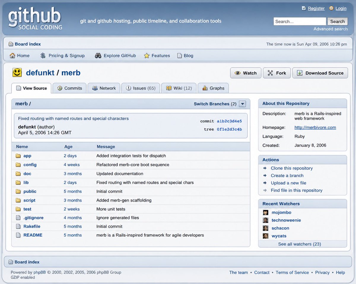Click Clone this repository action
This screenshot has height=284, width=356.
(x=292, y=168)
